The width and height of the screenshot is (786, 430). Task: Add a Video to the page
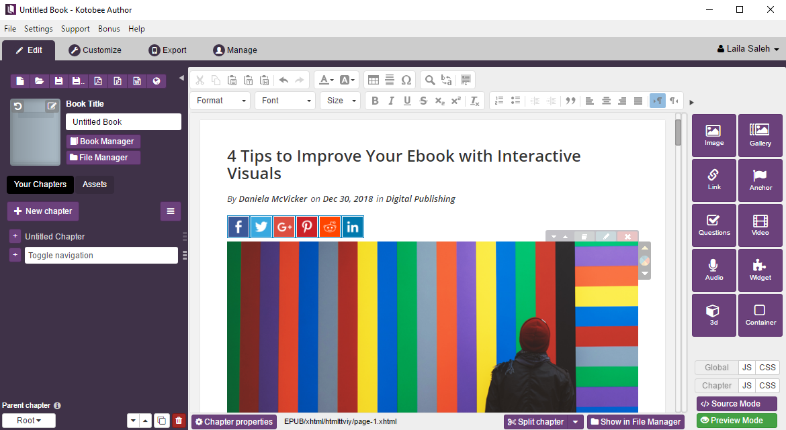[x=760, y=225]
